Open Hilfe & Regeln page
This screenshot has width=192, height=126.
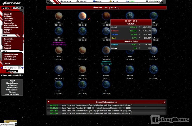pyautogui.click(x=10, y=59)
